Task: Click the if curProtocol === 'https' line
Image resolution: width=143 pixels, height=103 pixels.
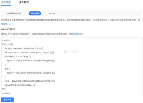Action: pyautogui.click(x=18, y=57)
